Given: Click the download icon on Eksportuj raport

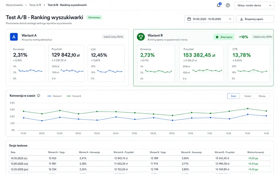Looking at the screenshot, I should (x=241, y=19).
